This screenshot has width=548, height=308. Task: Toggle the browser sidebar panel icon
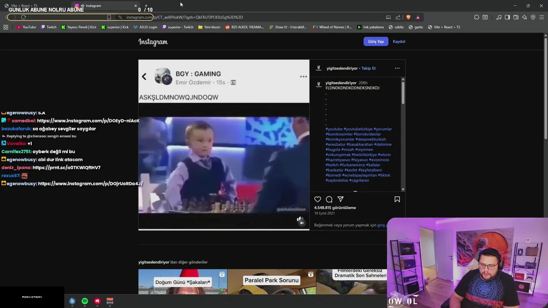point(507,17)
